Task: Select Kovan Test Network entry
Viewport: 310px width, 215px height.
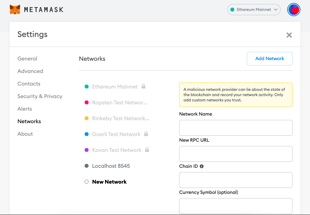Action: coord(117,150)
